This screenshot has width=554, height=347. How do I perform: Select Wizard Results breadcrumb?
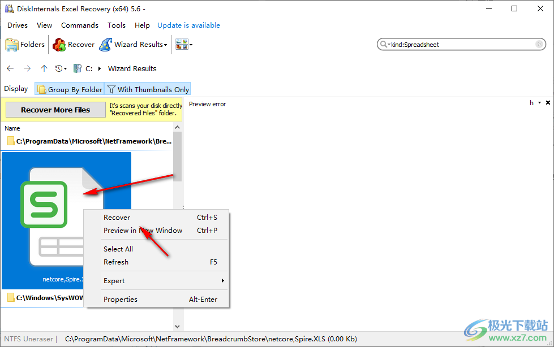coord(132,68)
